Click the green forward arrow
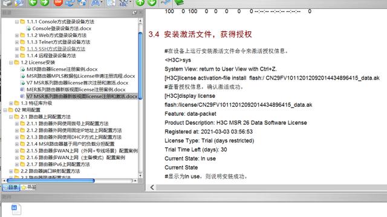Screen dimensions: 387x217 pos(45,2)
